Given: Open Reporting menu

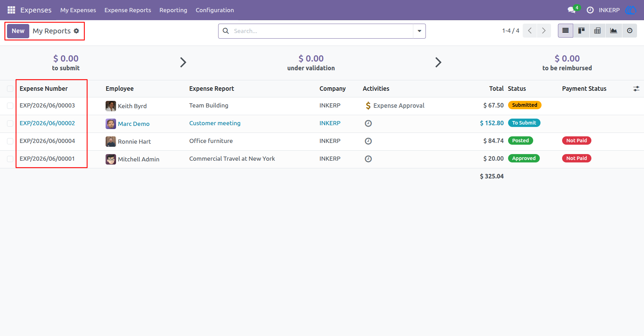Looking at the screenshot, I should (173, 10).
